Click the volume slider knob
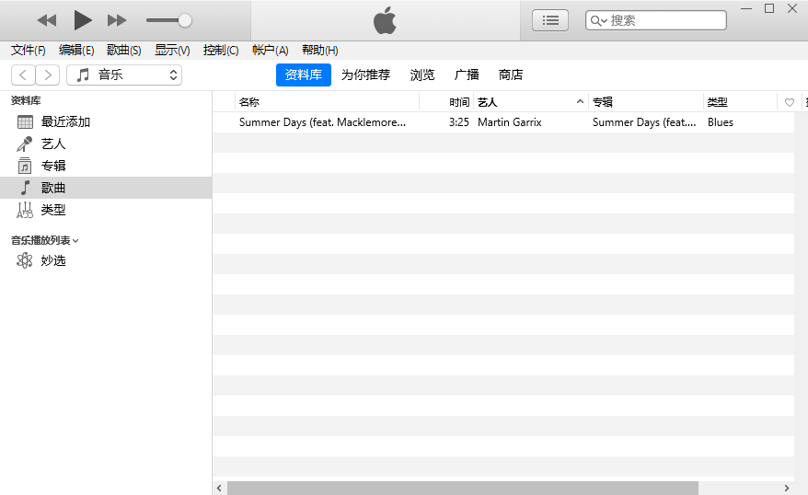The image size is (808, 495). (185, 20)
